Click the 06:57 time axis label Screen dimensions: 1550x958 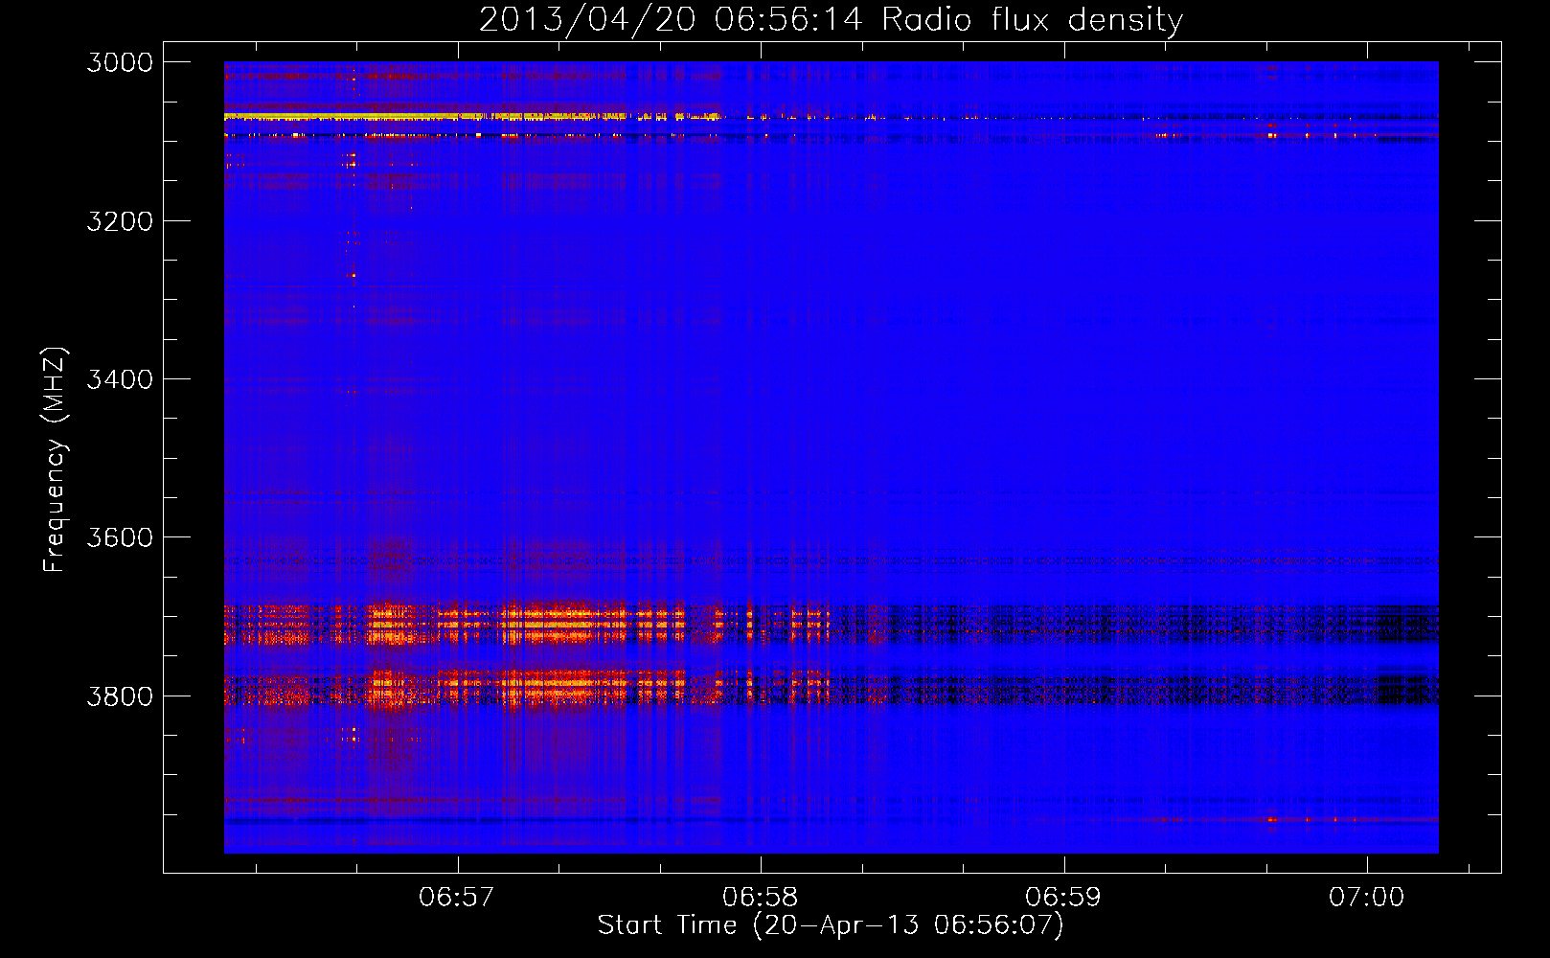[457, 897]
